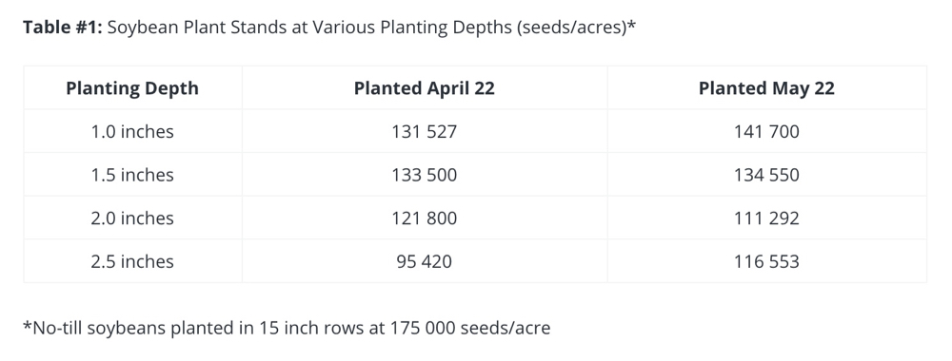
Task: Click the 95 420 cell value
Action: 425,261
